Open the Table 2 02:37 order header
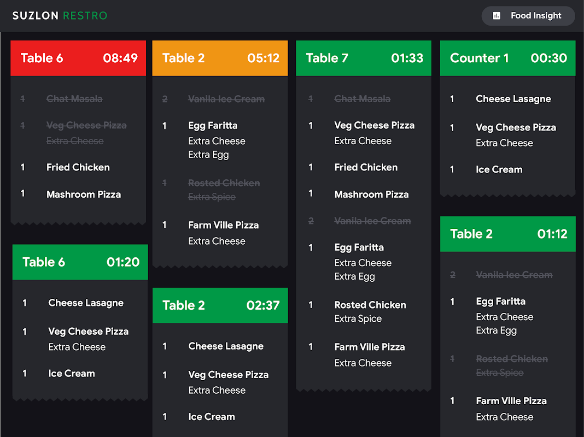 [220, 305]
